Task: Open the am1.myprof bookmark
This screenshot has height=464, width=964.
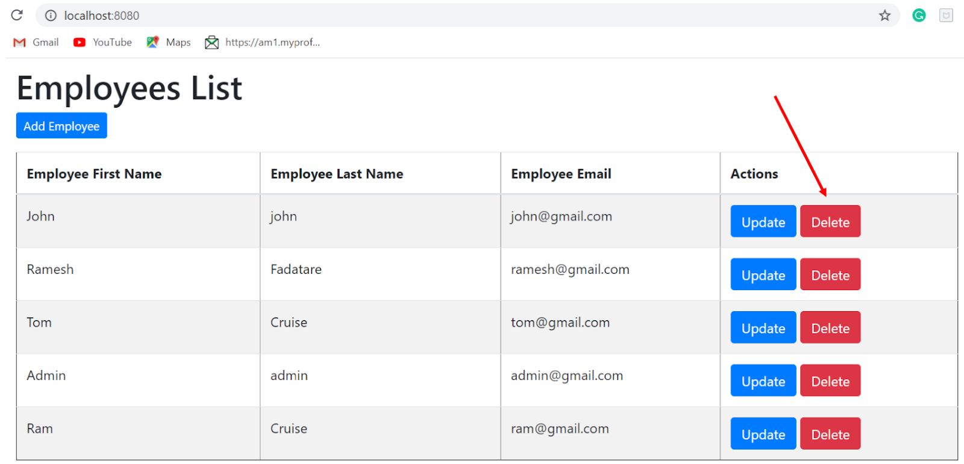Action: tap(263, 42)
